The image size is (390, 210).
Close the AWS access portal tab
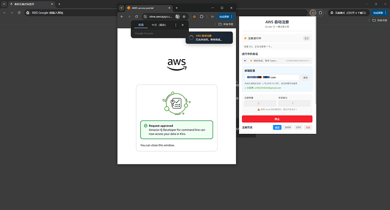tap(169, 8)
